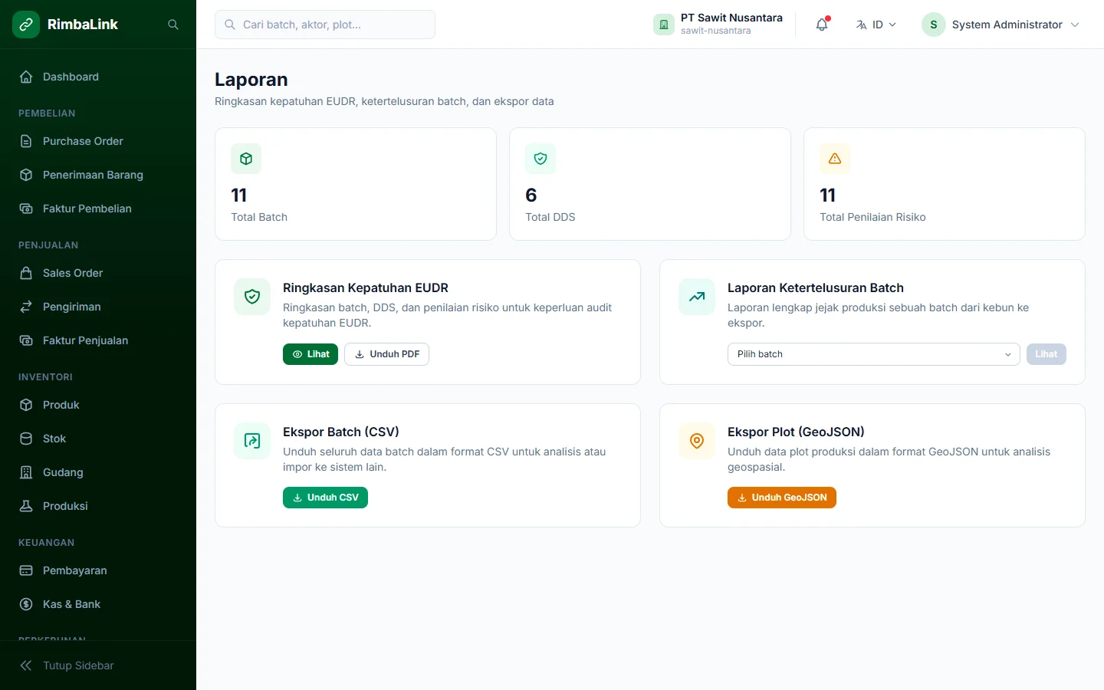Open Sales Order in sidebar
The width and height of the screenshot is (1104, 690).
(x=98, y=273)
